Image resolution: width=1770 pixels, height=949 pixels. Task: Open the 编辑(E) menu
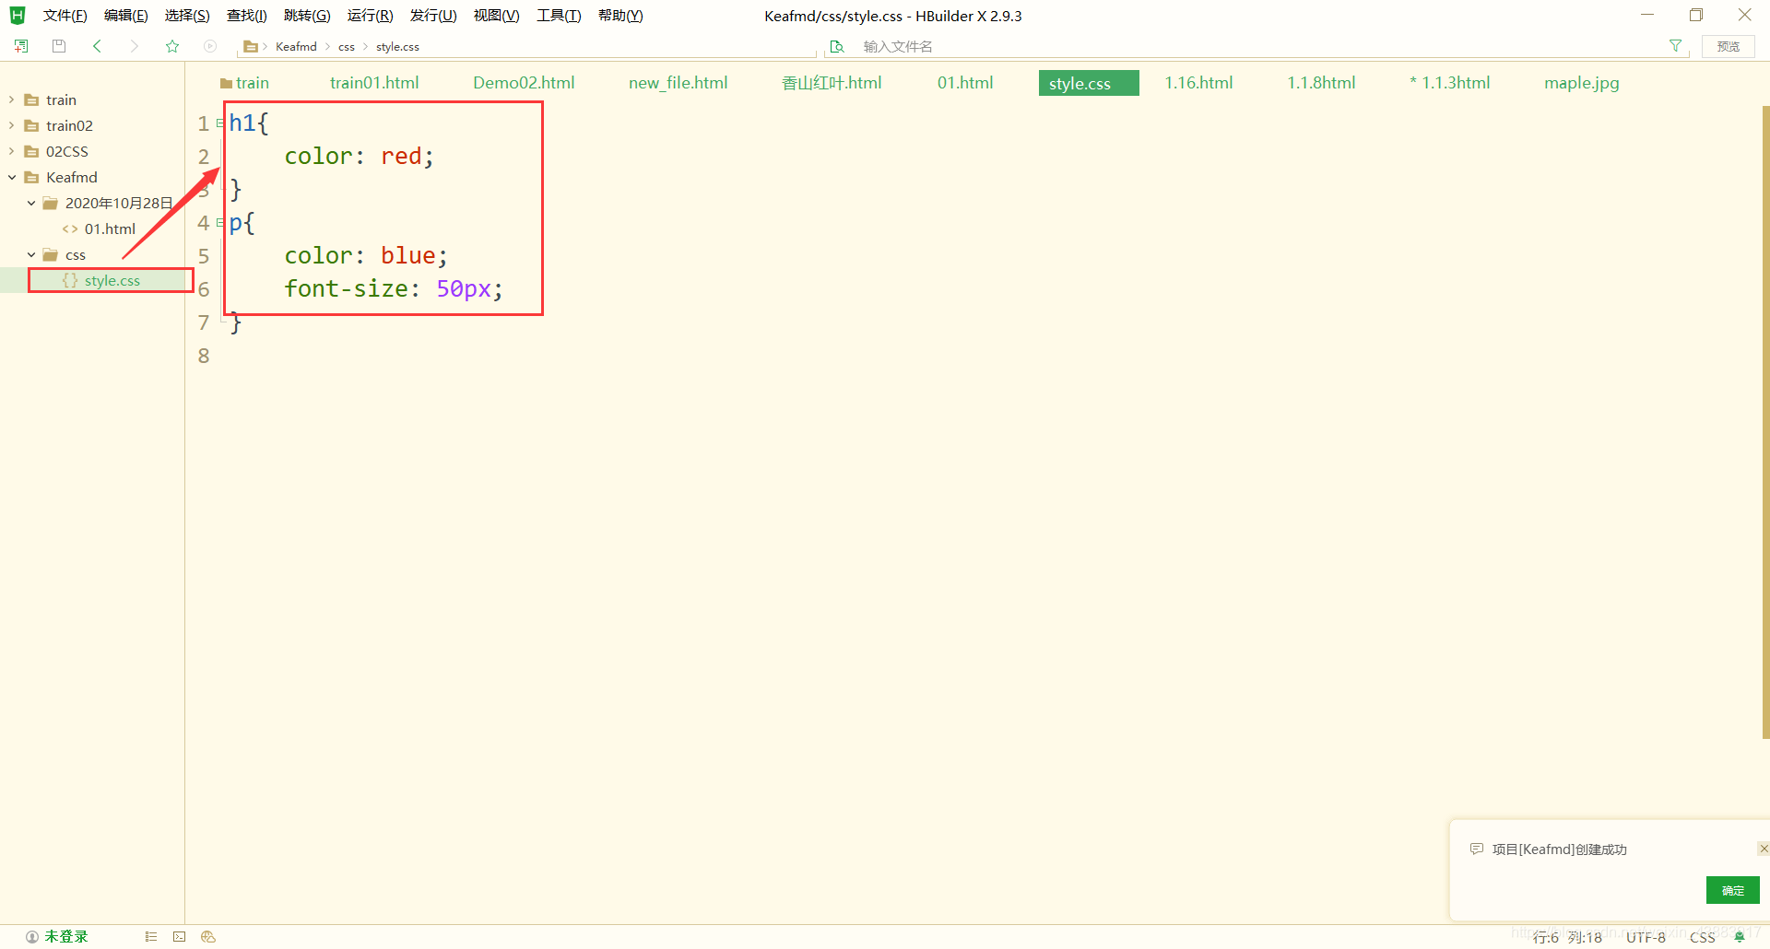pyautogui.click(x=126, y=16)
